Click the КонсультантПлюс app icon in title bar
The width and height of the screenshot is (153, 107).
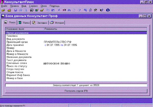click(2, 2)
